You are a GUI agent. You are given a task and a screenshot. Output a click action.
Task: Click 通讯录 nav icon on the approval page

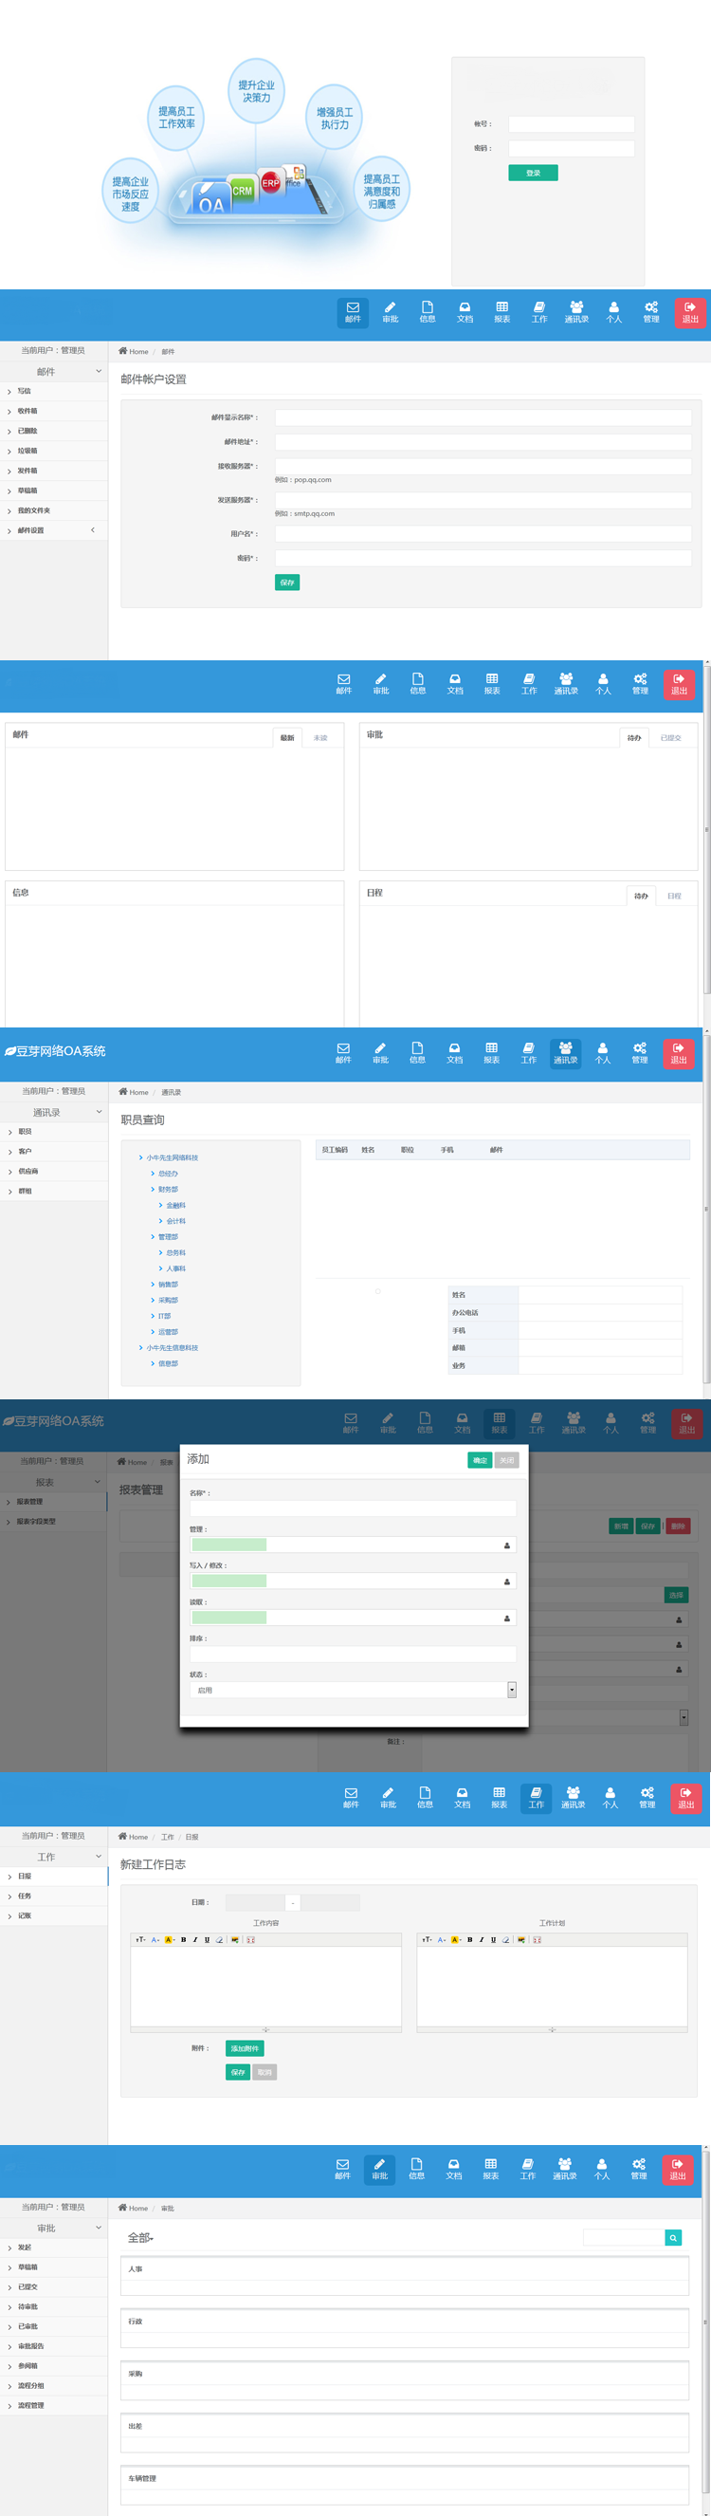pyautogui.click(x=565, y=2168)
